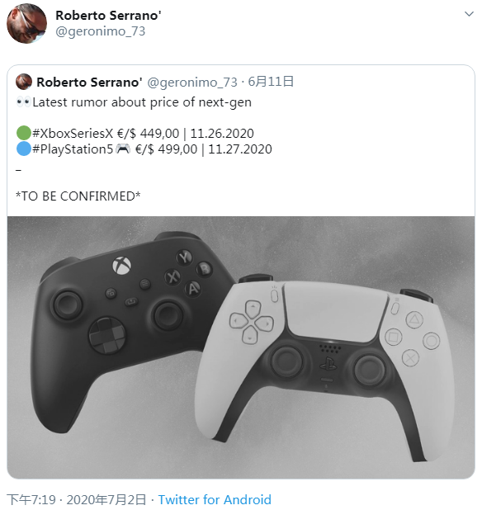Open quoted tweet via TO BE CONFIRMED text

[78, 196]
